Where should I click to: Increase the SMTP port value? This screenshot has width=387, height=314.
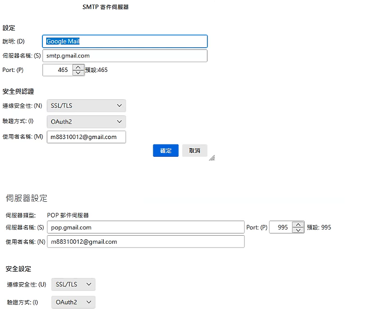click(x=78, y=67)
